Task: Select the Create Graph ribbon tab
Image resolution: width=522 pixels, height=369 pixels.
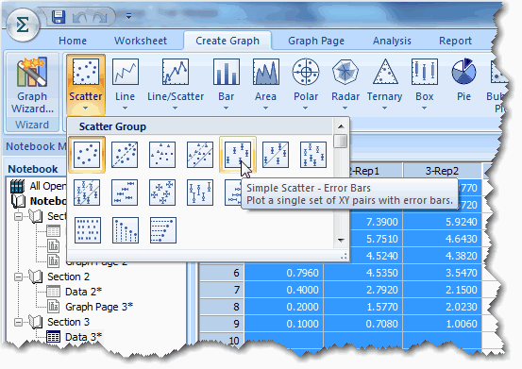Action: tap(227, 41)
